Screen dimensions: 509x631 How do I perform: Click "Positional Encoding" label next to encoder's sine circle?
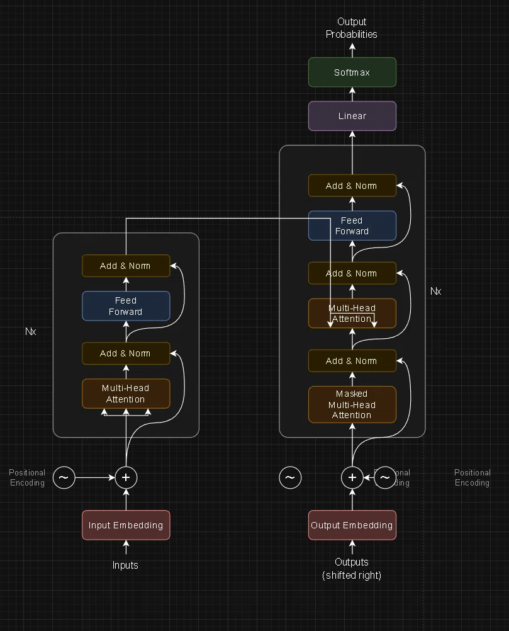(x=27, y=478)
